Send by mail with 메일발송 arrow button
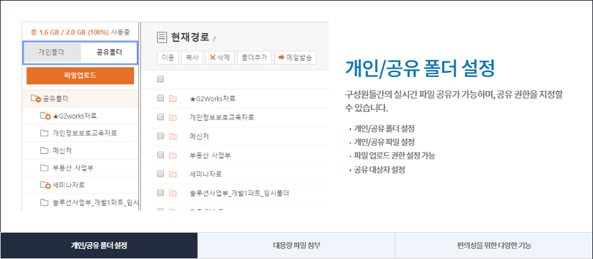This screenshot has width=593, height=259. [295, 57]
